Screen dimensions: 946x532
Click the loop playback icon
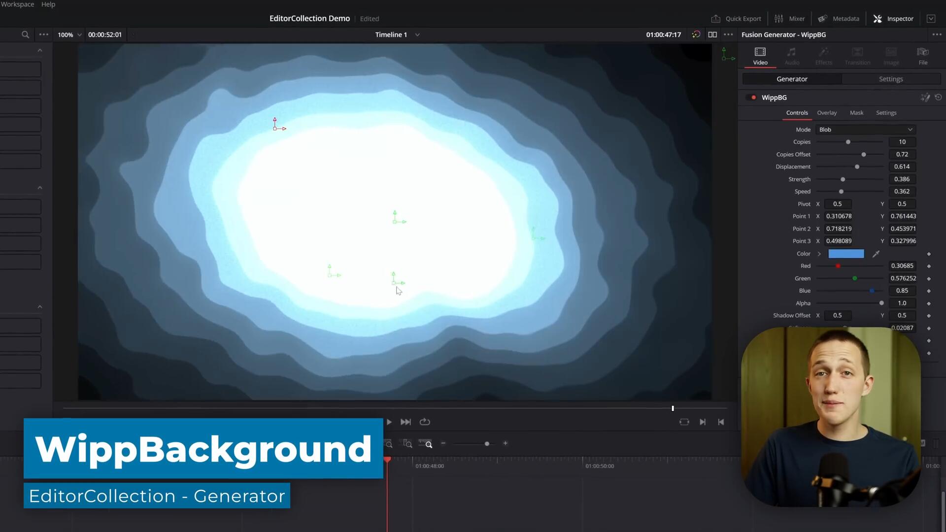[426, 423]
